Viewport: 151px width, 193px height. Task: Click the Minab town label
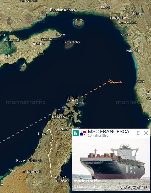(137, 13)
